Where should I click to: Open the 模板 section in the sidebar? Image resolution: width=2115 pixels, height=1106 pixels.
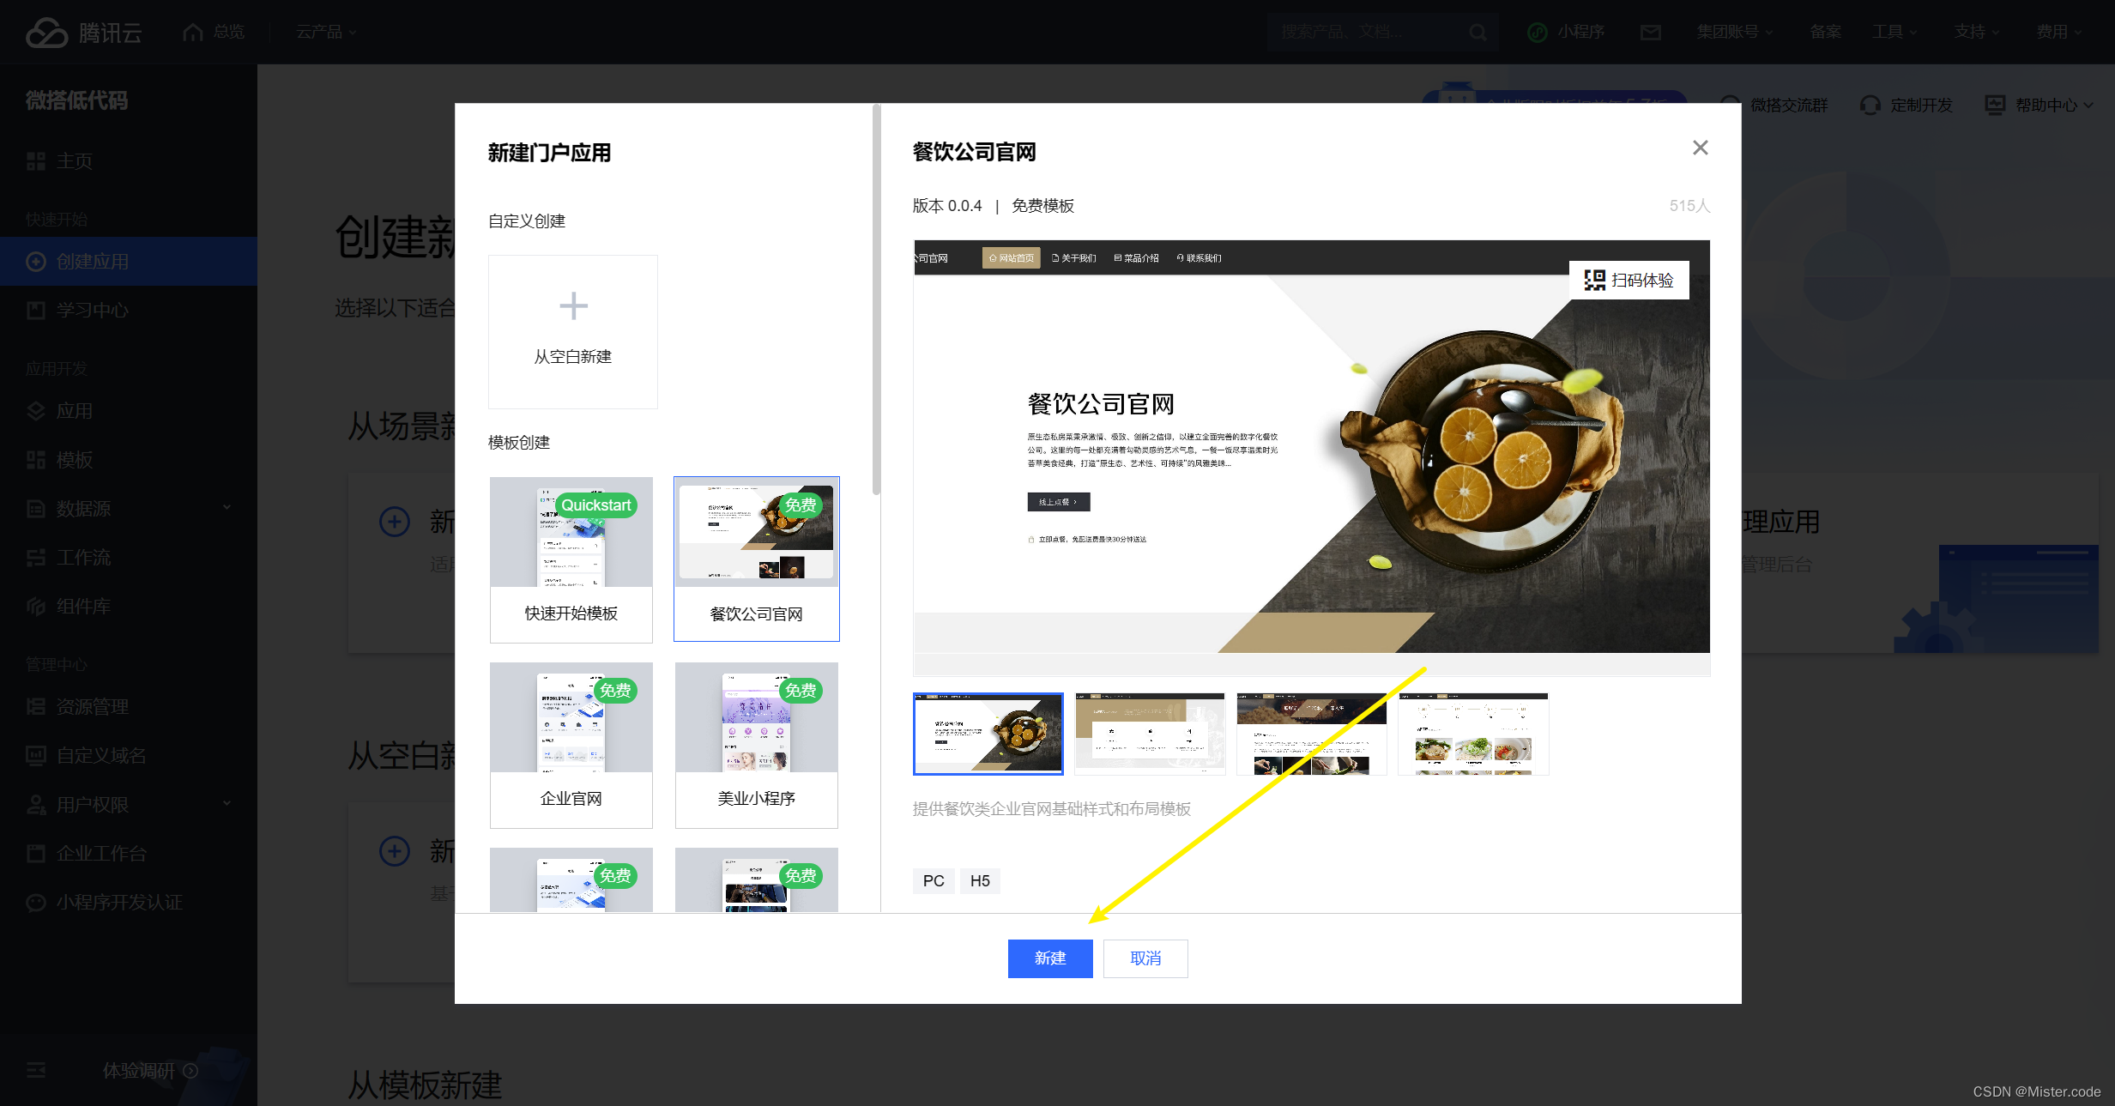74,460
